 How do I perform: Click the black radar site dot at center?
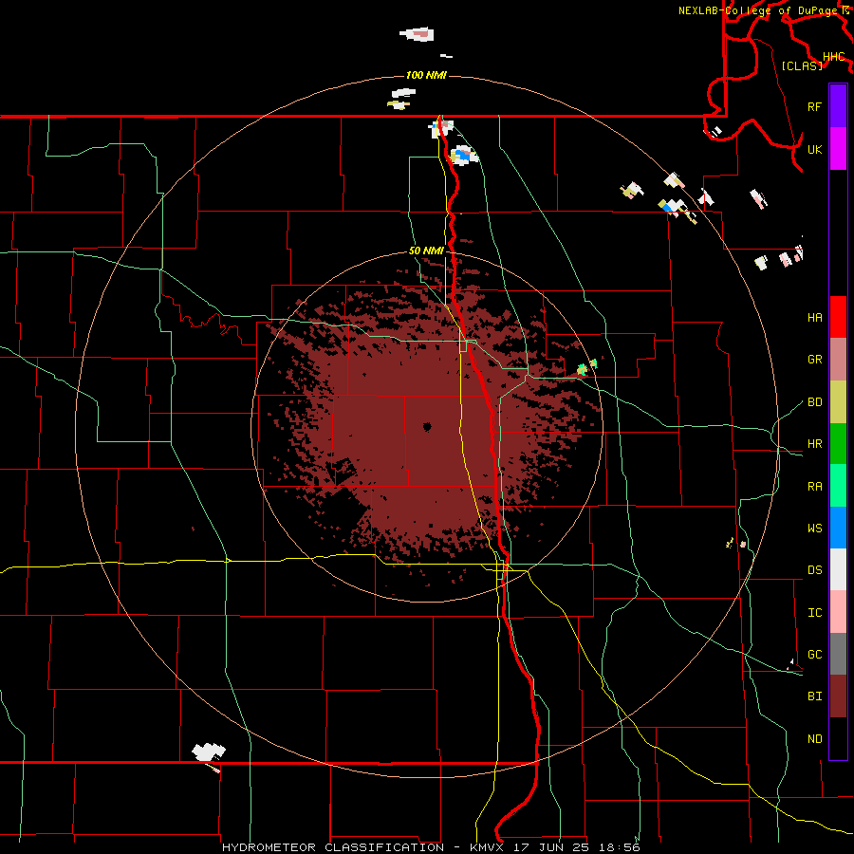point(428,426)
